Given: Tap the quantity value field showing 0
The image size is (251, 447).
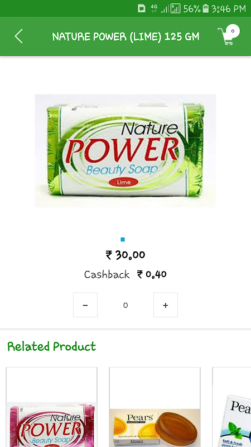Looking at the screenshot, I should [126, 305].
